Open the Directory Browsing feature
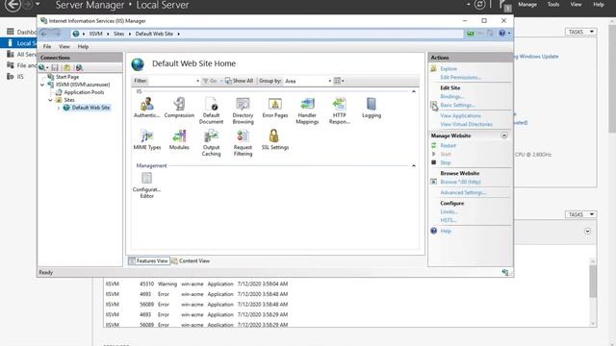Image resolution: width=616 pixels, height=346 pixels. [243, 111]
